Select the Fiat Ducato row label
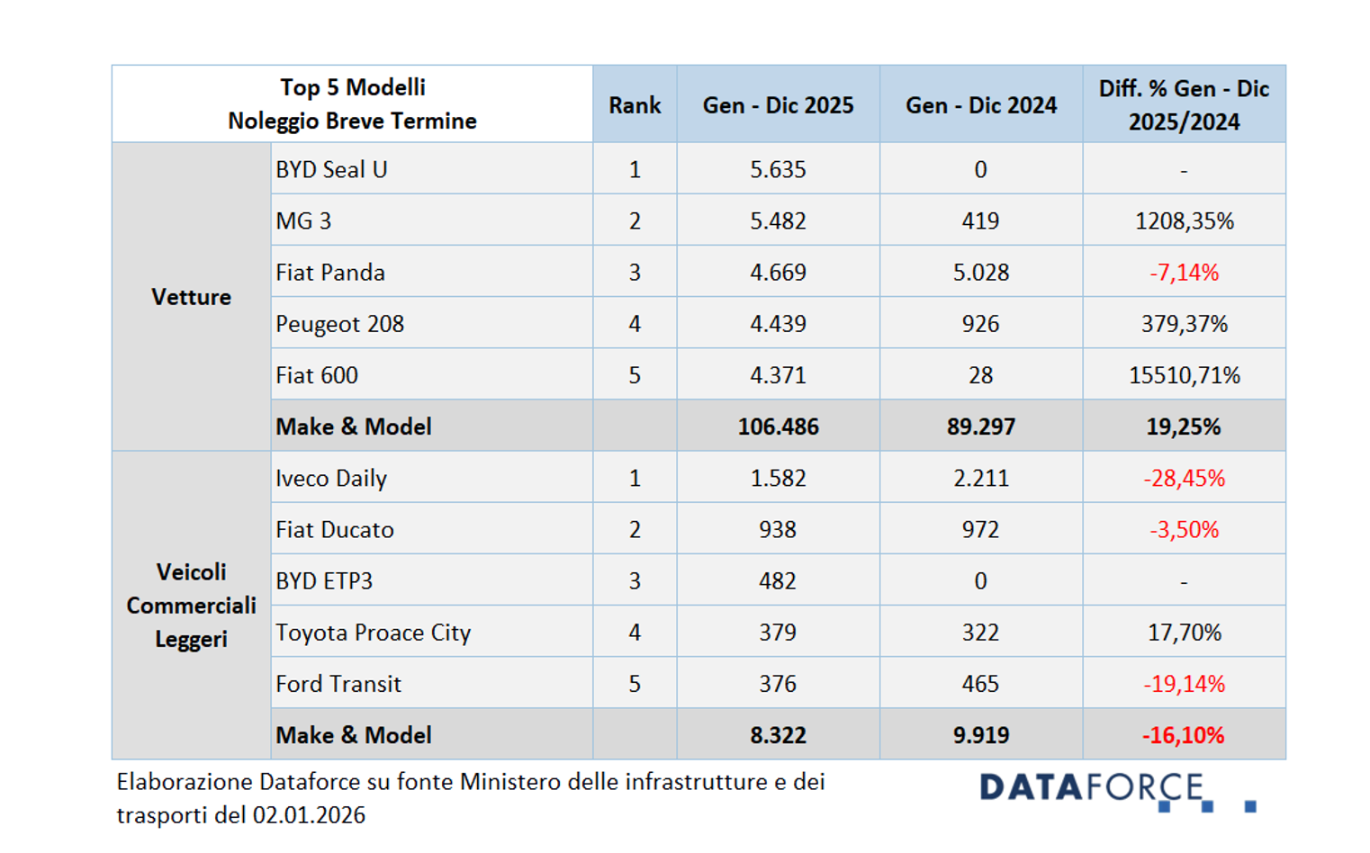 335,530
